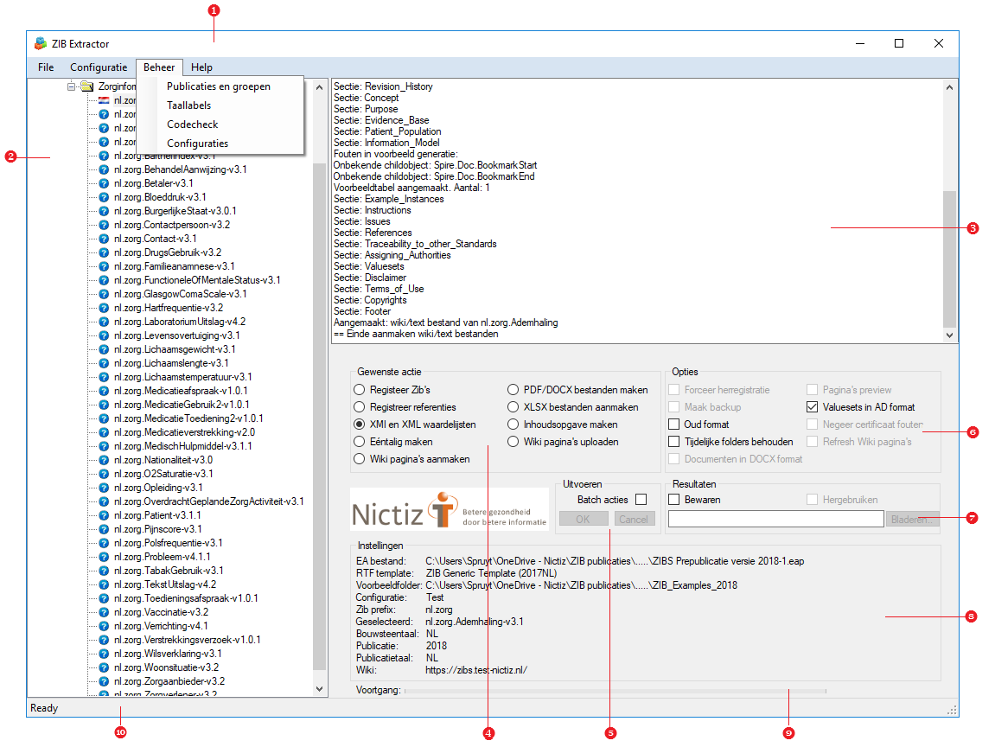
Task: Click the Zorginformatie folder icon in the tree
Action: 86,86
